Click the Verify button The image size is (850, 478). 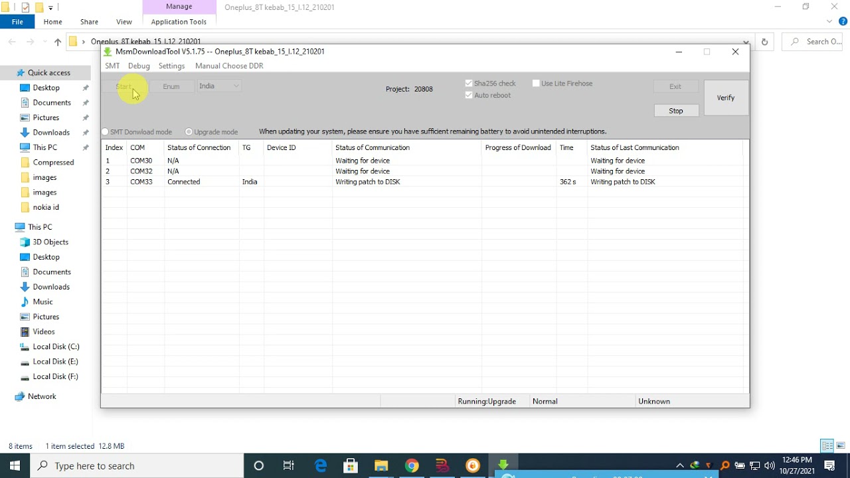point(726,98)
